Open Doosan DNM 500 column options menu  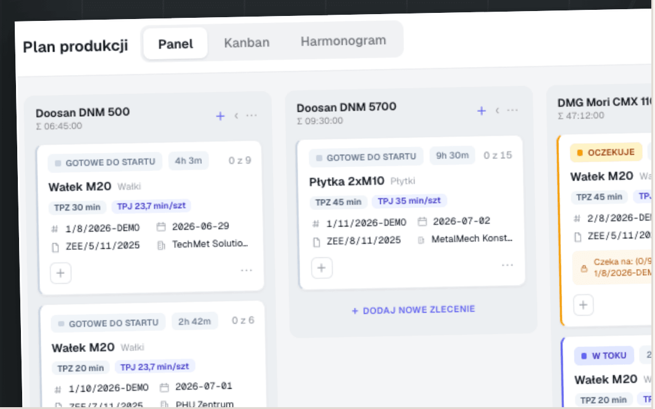252,115
